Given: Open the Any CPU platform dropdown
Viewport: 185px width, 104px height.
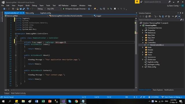Looking at the screenshot, I should point(54,9).
